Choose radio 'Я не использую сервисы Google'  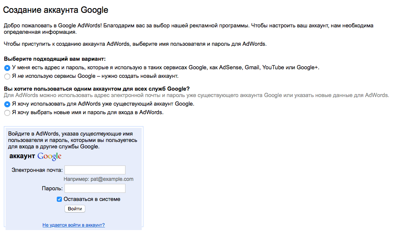7,77
